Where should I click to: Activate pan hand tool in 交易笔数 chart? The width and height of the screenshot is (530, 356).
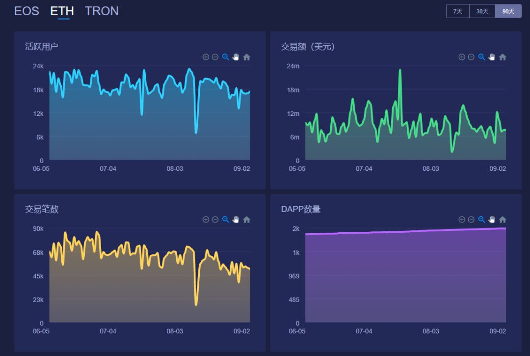tap(236, 220)
